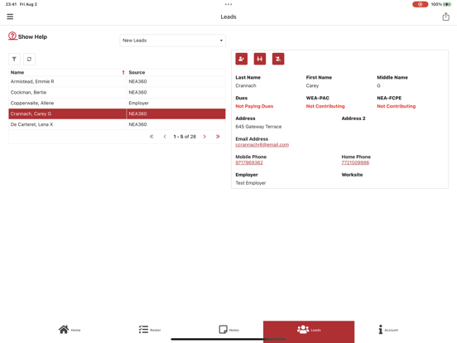Refresh the leads list
Viewport: 457px width, 343px height.
click(x=29, y=59)
